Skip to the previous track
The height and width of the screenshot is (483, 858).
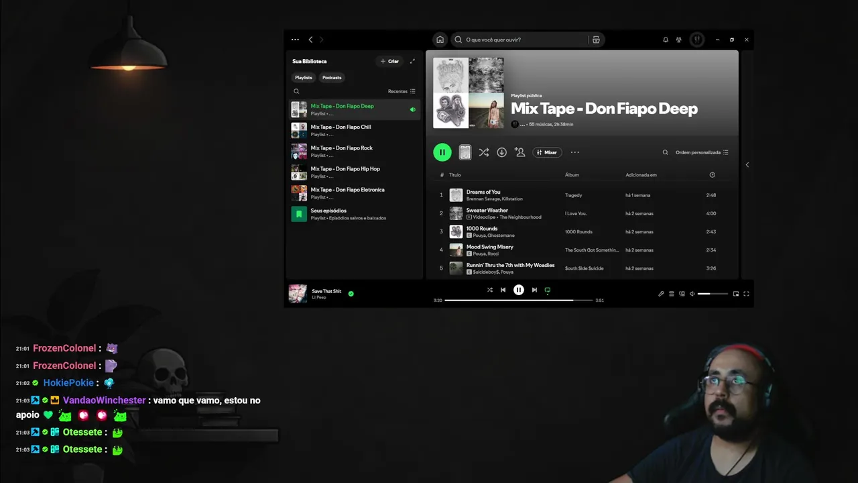click(503, 290)
